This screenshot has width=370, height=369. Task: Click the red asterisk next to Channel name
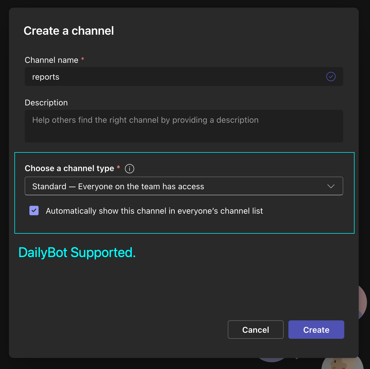point(82,59)
